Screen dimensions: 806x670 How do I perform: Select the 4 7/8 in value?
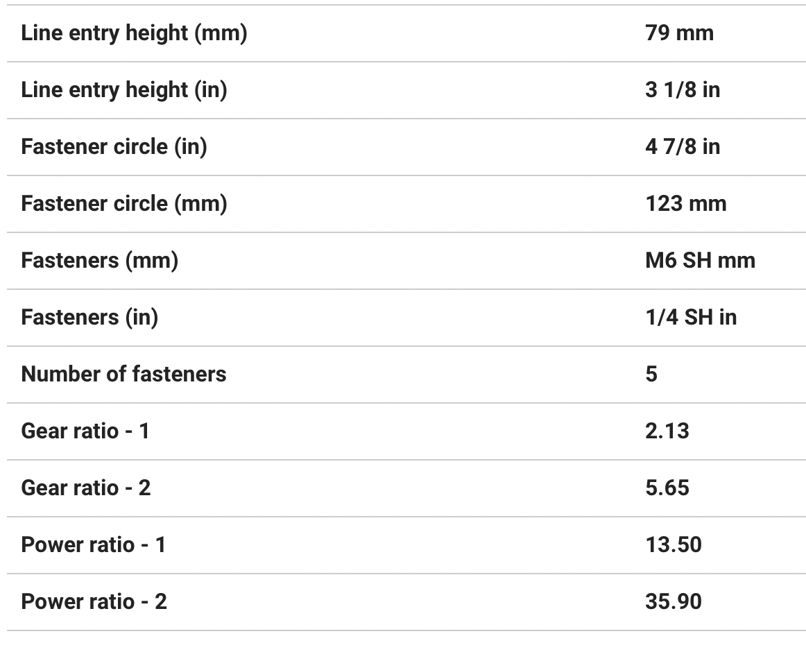682,147
